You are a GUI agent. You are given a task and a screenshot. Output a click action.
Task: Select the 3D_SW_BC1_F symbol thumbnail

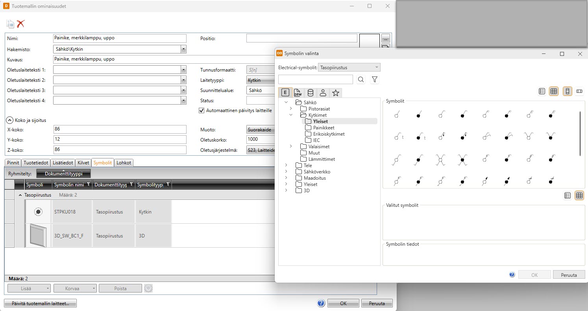(38, 236)
